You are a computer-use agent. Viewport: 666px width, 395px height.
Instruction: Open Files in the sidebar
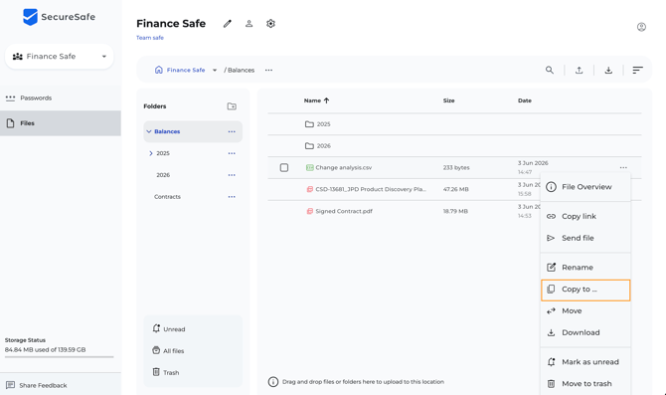(61, 123)
